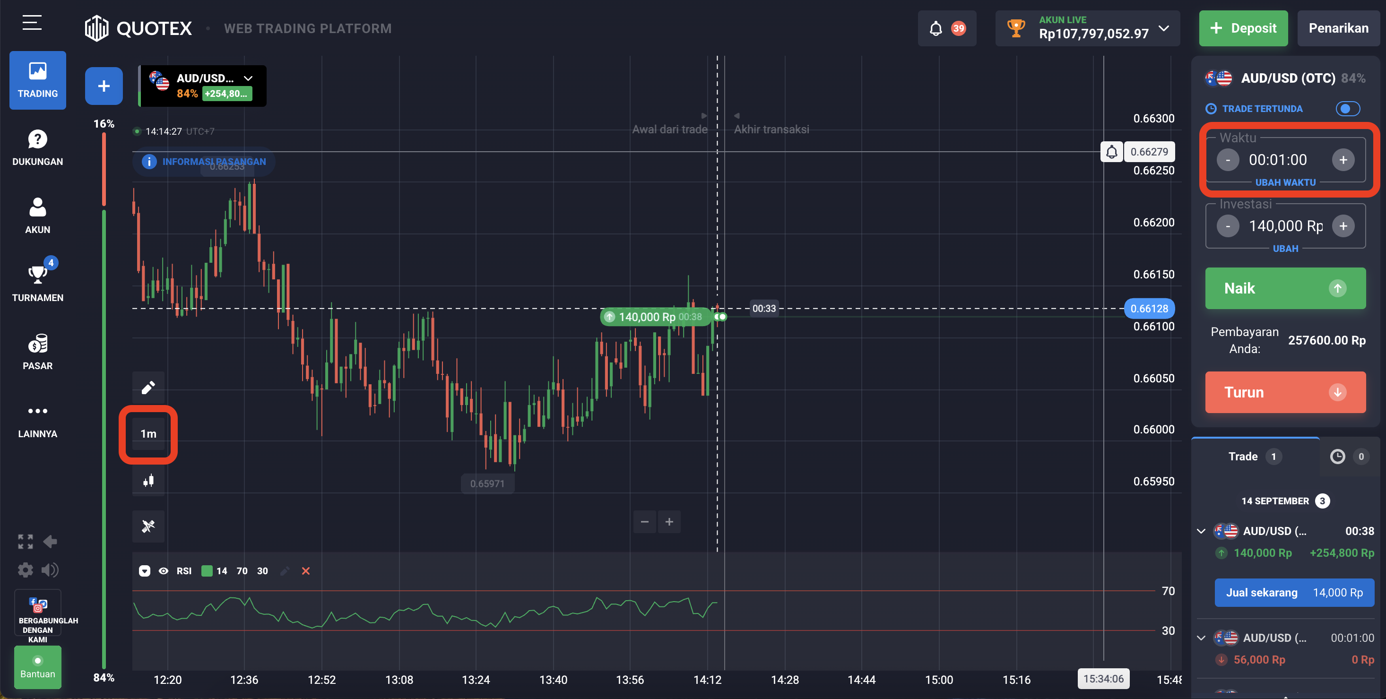
Task: Click the green RSI color swatch
Action: [x=207, y=571]
